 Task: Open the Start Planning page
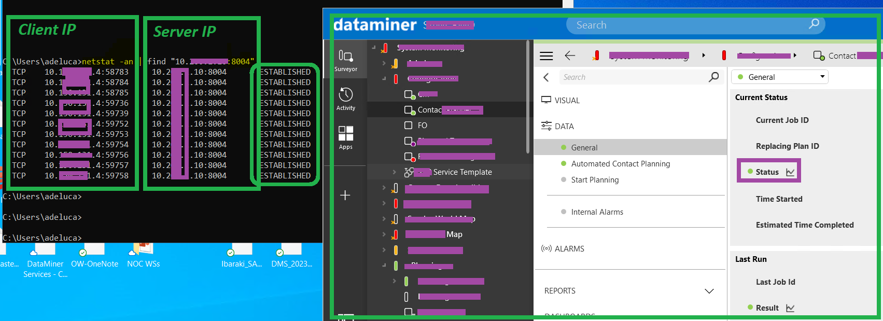tap(595, 179)
